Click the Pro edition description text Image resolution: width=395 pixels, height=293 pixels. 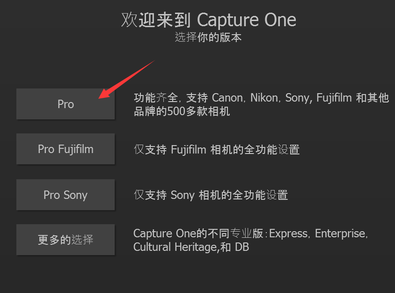point(257,104)
